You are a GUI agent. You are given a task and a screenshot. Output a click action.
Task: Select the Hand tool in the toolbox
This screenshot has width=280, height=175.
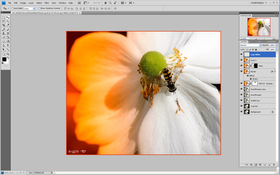pos(3,54)
